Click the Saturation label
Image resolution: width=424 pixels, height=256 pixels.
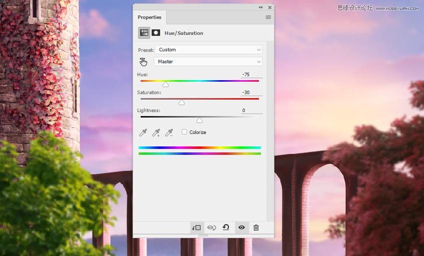pos(149,92)
